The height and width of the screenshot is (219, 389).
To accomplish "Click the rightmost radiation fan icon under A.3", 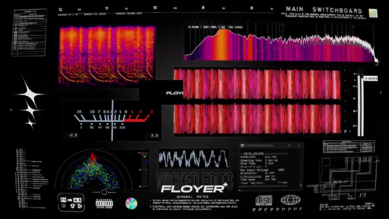I will [80, 206].
